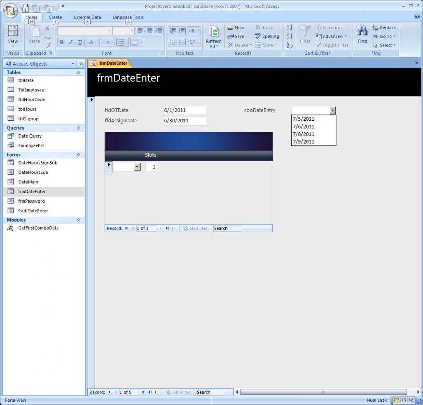This screenshot has width=423, height=405.
Task: Open the Create ribbon tab
Action: coord(55,17)
